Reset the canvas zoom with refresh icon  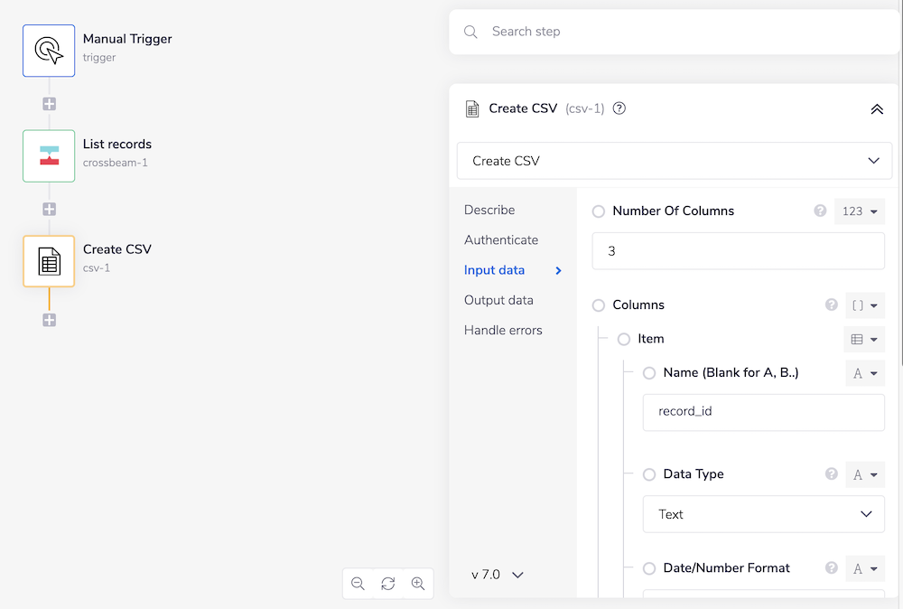388,584
